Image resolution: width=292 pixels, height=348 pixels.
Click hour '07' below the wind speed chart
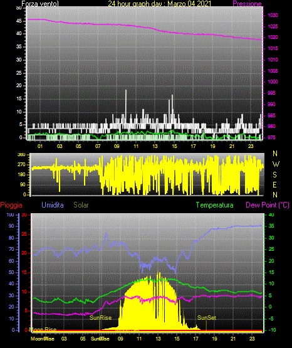pos(98,146)
